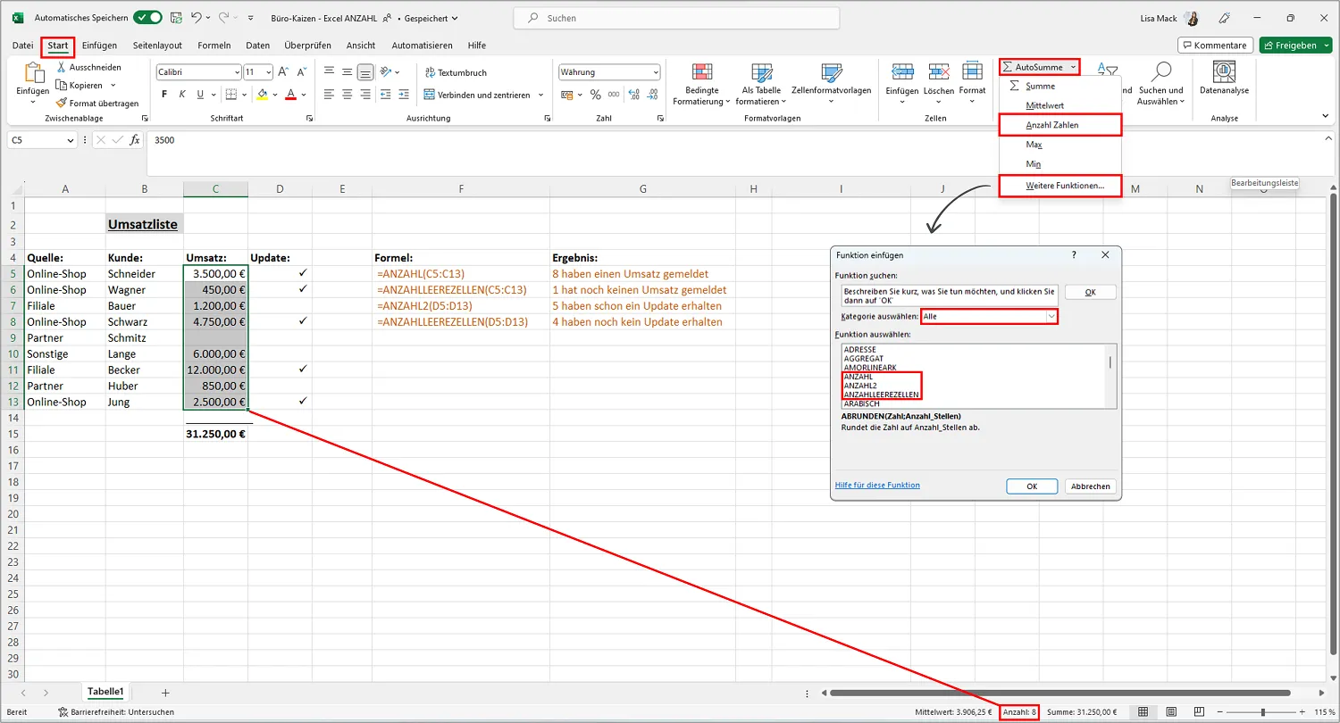Toggle bold formatting with the F icon

tap(163, 93)
